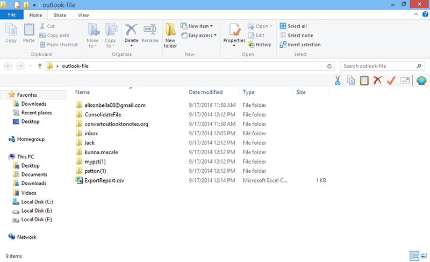430x262 pixels.
Task: Select Local Disk (C:) in navigation pane
Action: pos(37,202)
